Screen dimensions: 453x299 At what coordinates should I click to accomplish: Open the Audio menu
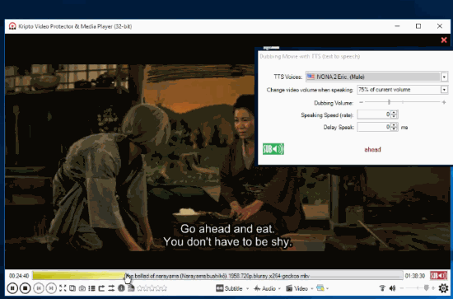click(264, 288)
